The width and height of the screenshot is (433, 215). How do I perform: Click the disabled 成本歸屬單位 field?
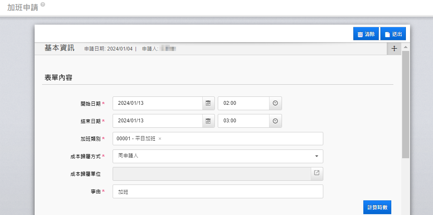(x=211, y=174)
